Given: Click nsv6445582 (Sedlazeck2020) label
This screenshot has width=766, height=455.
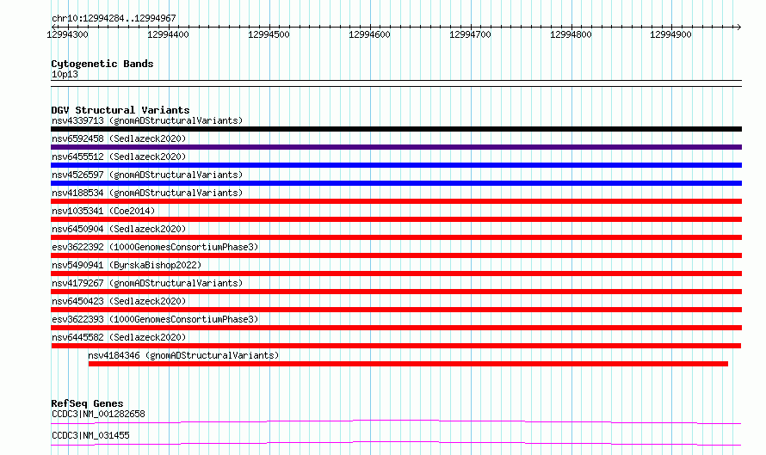Looking at the screenshot, I should [119, 337].
